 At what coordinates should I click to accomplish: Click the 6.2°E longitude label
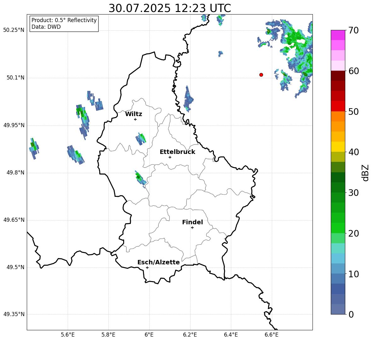click(x=190, y=335)
